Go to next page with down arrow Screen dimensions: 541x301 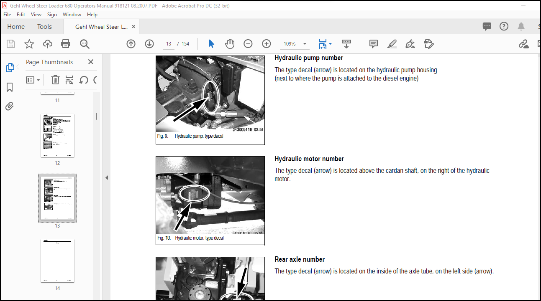click(x=149, y=44)
